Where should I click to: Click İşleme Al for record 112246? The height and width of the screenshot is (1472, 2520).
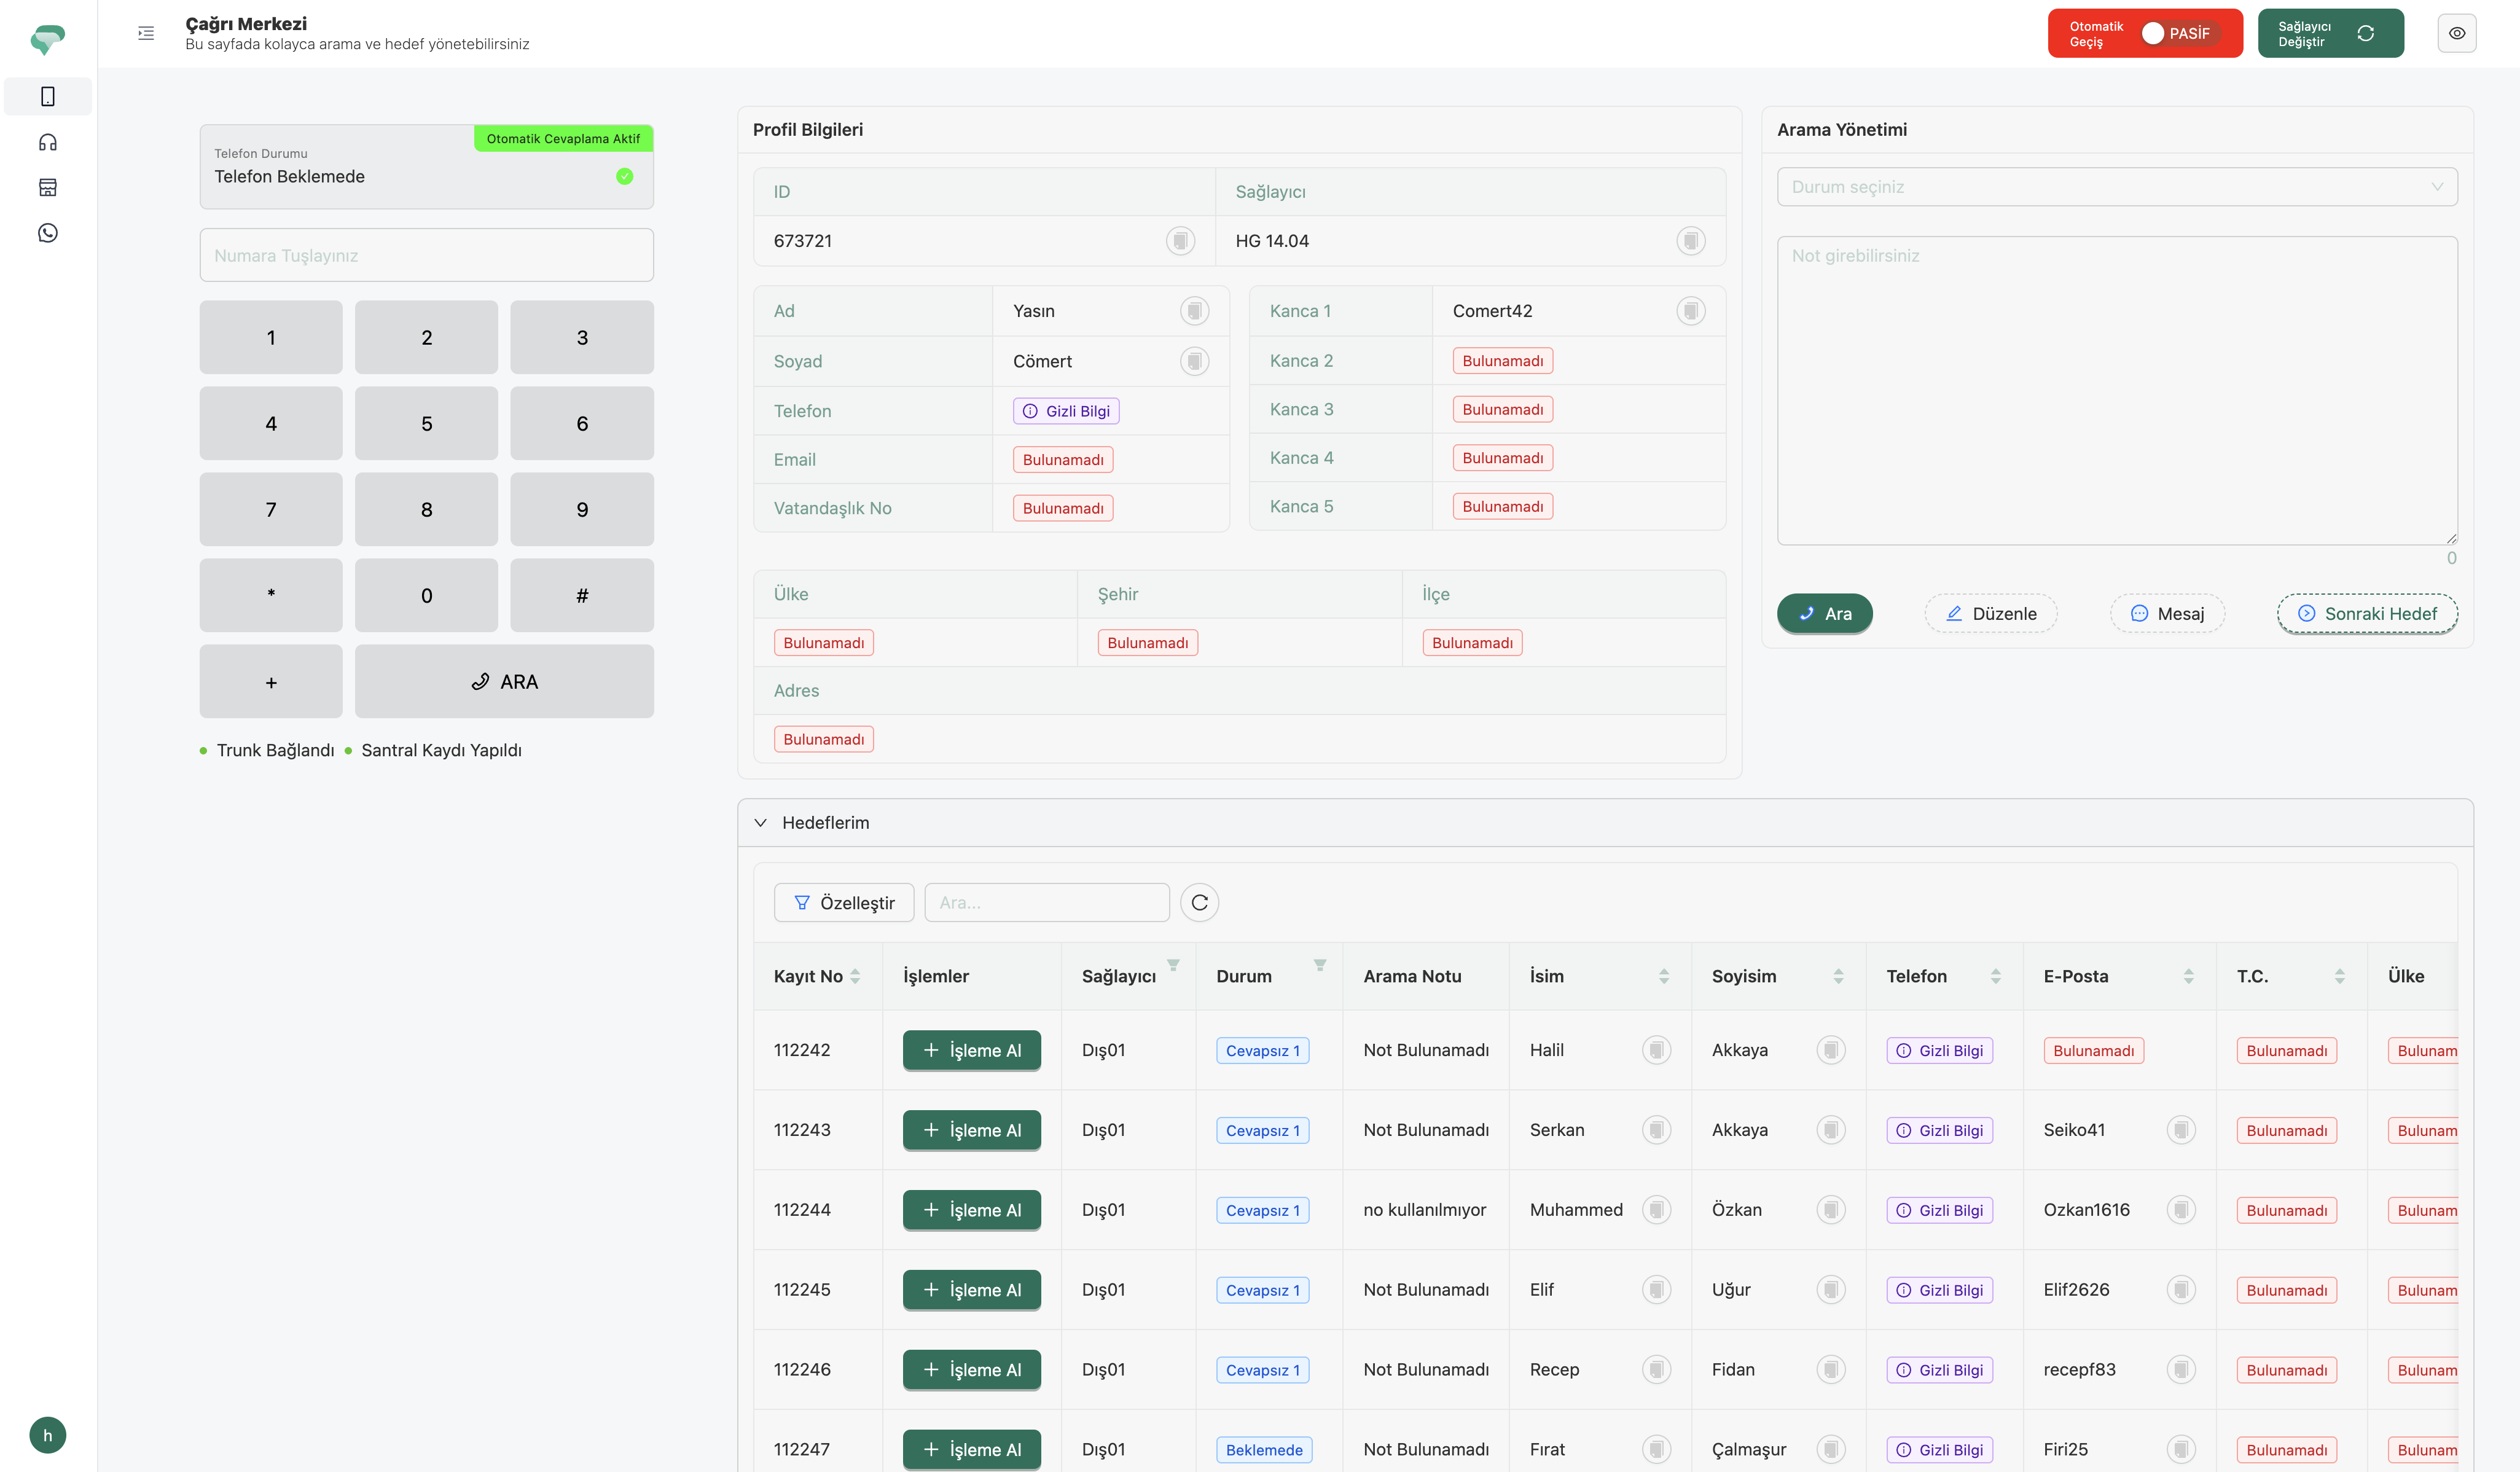coord(971,1370)
